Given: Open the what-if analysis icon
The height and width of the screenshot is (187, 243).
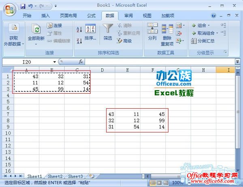Looking at the screenshot, I should tap(179, 41).
